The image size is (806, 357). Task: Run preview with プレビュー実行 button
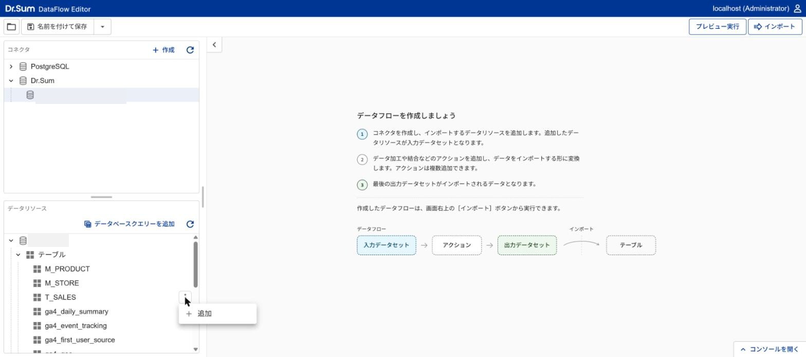click(x=718, y=27)
